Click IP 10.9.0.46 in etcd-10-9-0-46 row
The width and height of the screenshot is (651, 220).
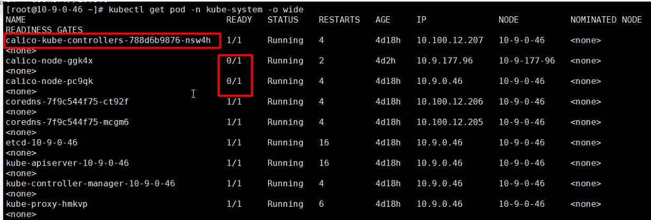tap(439, 143)
